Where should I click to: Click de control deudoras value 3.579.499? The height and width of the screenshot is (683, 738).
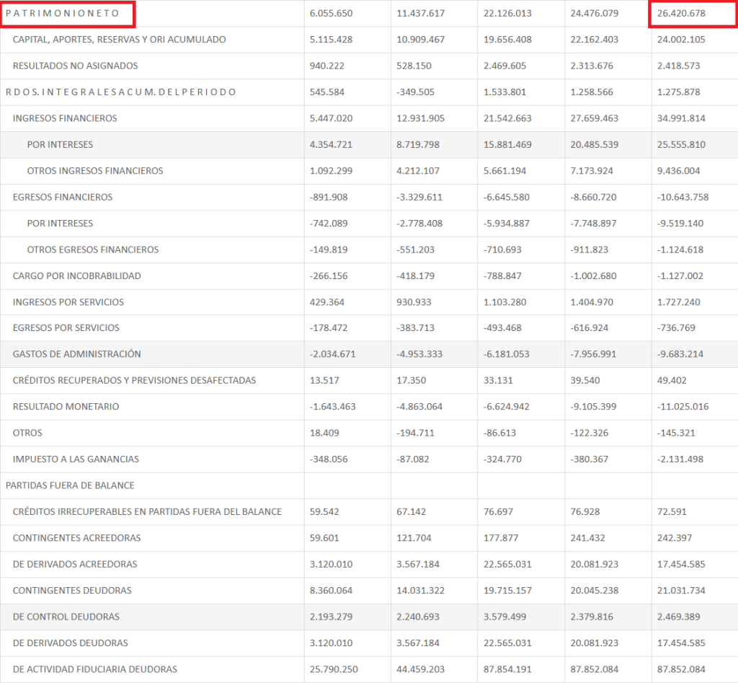[x=504, y=617]
